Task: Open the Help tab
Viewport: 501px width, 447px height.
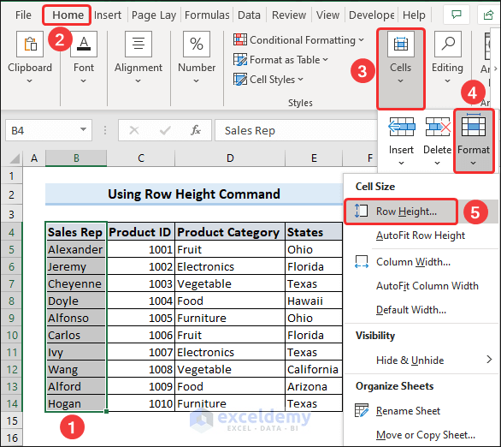Action: (x=414, y=15)
